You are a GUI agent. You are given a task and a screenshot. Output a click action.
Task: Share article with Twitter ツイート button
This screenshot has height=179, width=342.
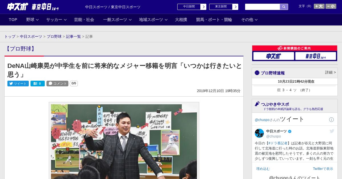pyautogui.click(x=18, y=84)
